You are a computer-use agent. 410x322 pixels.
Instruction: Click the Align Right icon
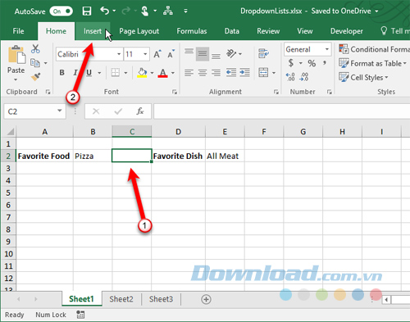point(216,73)
